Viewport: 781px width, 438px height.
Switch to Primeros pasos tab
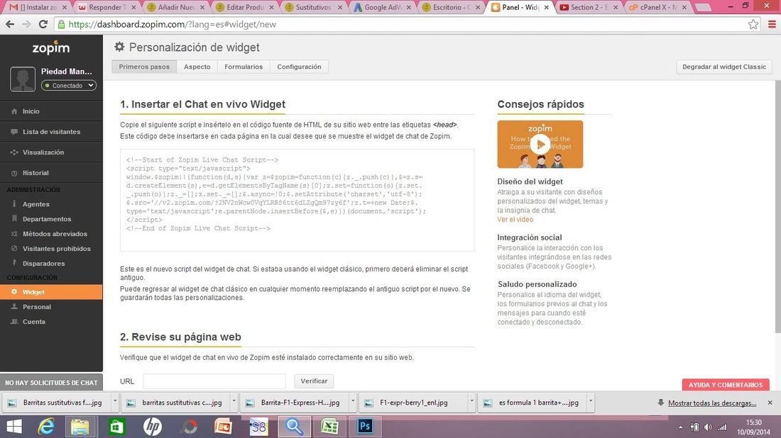[x=144, y=67]
